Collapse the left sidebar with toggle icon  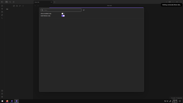(x=2, y=2)
